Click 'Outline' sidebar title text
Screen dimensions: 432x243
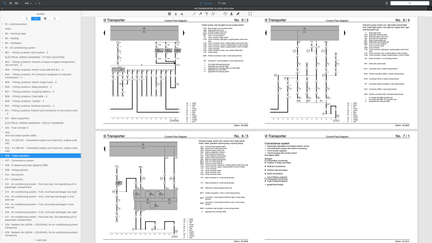(x=40, y=14)
